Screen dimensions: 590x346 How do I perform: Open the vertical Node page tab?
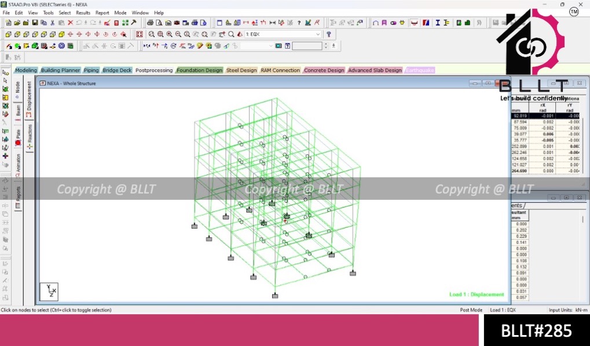tap(18, 91)
